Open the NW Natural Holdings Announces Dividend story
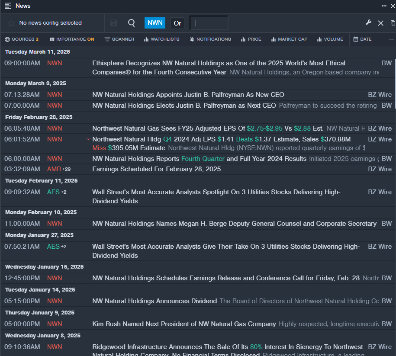Image resolution: width=396 pixels, height=356 pixels. [155, 301]
